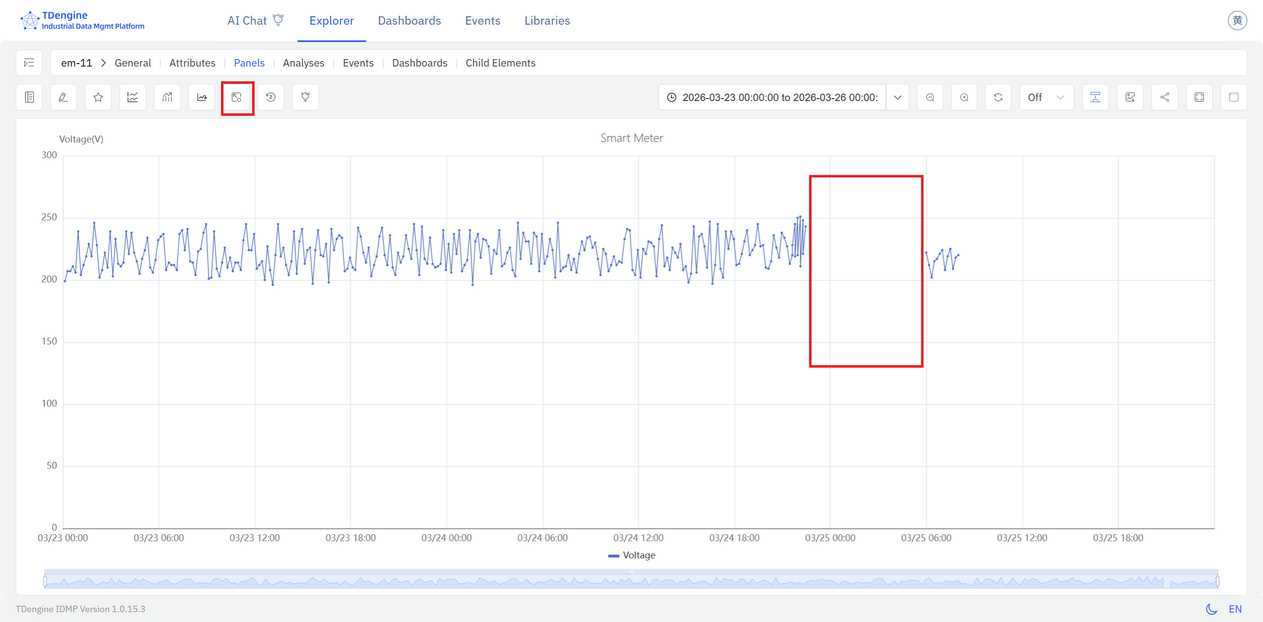Click the data export image icon
Viewport: 1263px width, 622px height.
click(x=1130, y=97)
